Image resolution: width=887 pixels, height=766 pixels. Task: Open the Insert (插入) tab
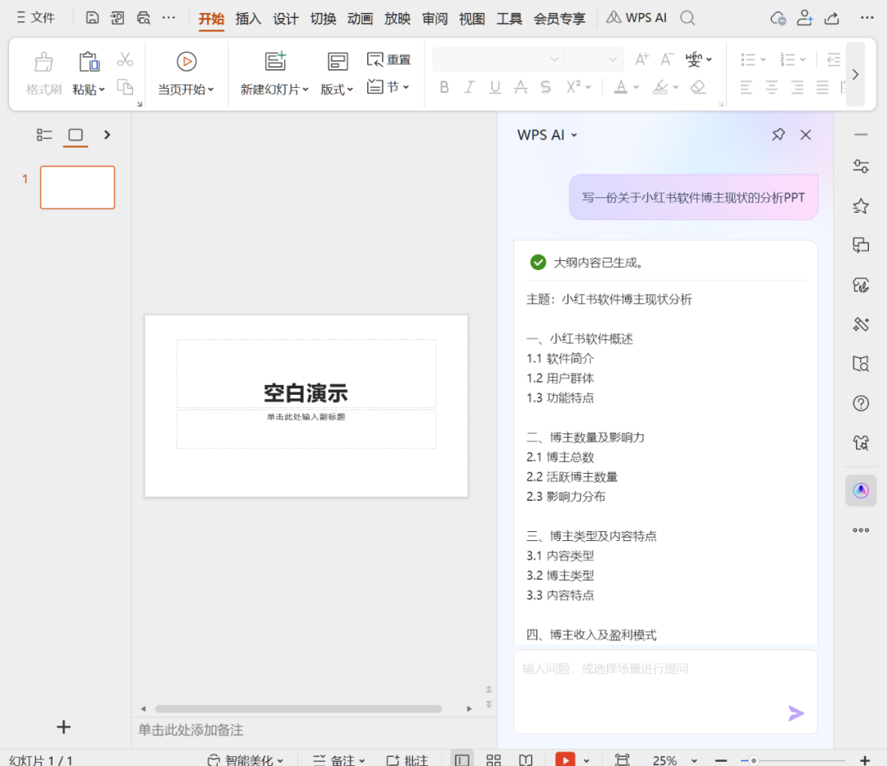248,19
